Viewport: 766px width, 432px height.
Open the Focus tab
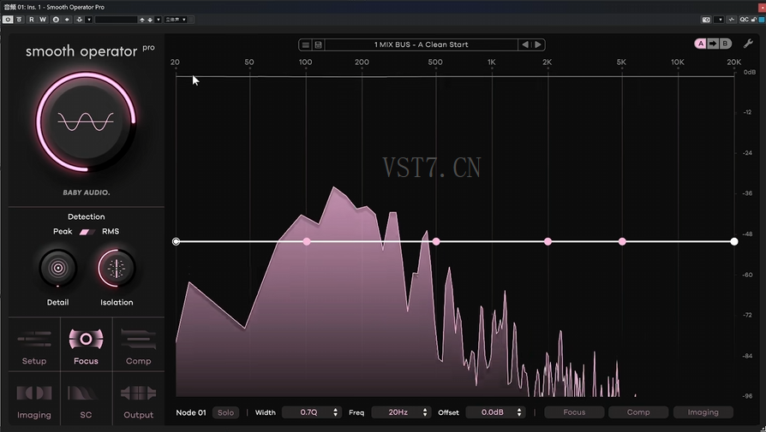tap(86, 345)
